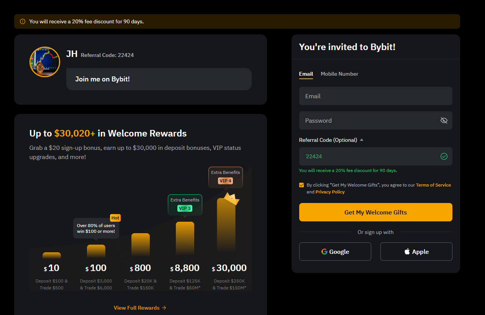Open the Terms of Service link
Image resolution: width=485 pixels, height=315 pixels.
point(433,185)
